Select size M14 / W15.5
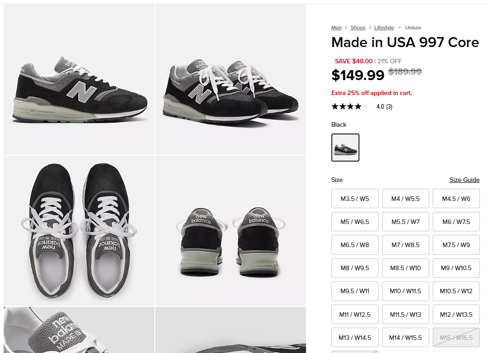 coord(405,338)
